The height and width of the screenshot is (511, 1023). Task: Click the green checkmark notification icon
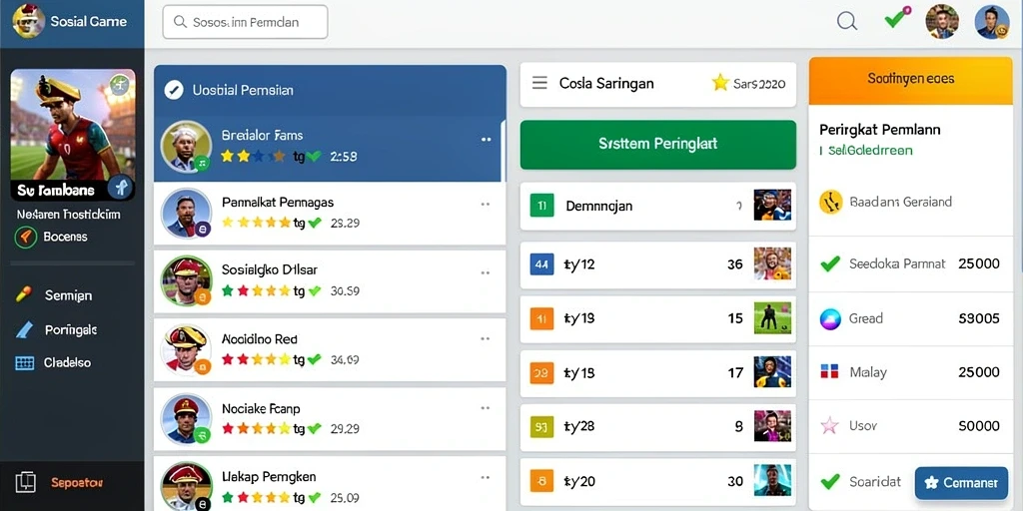(896, 18)
